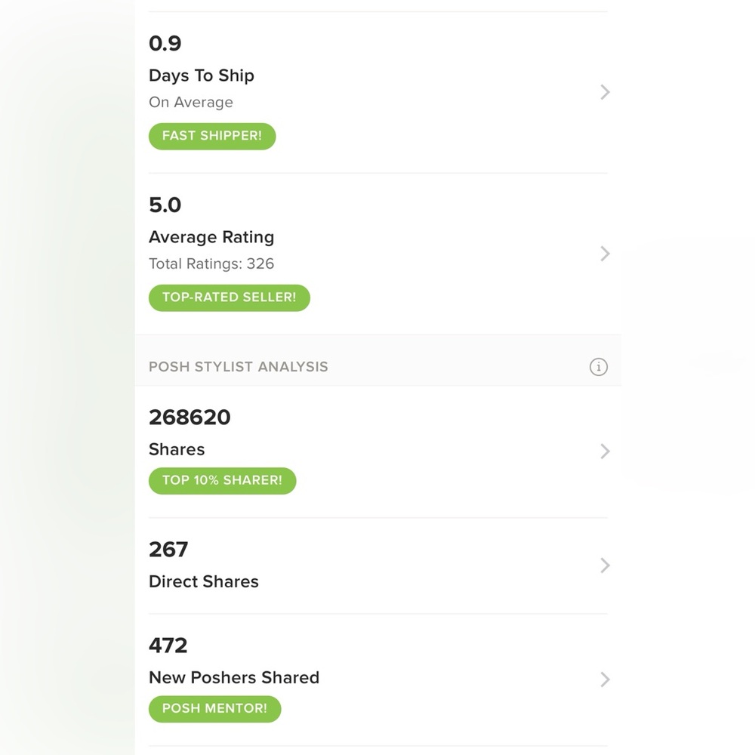Expand the Shares row chevron
Viewport: 755px width, 755px height.
[x=606, y=451]
